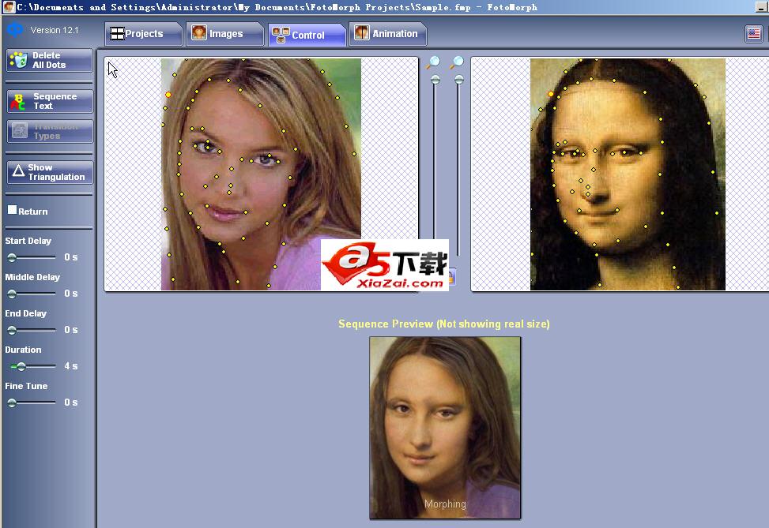The width and height of the screenshot is (769, 528).
Task: Open Sequence Text editor
Action: [x=50, y=101]
